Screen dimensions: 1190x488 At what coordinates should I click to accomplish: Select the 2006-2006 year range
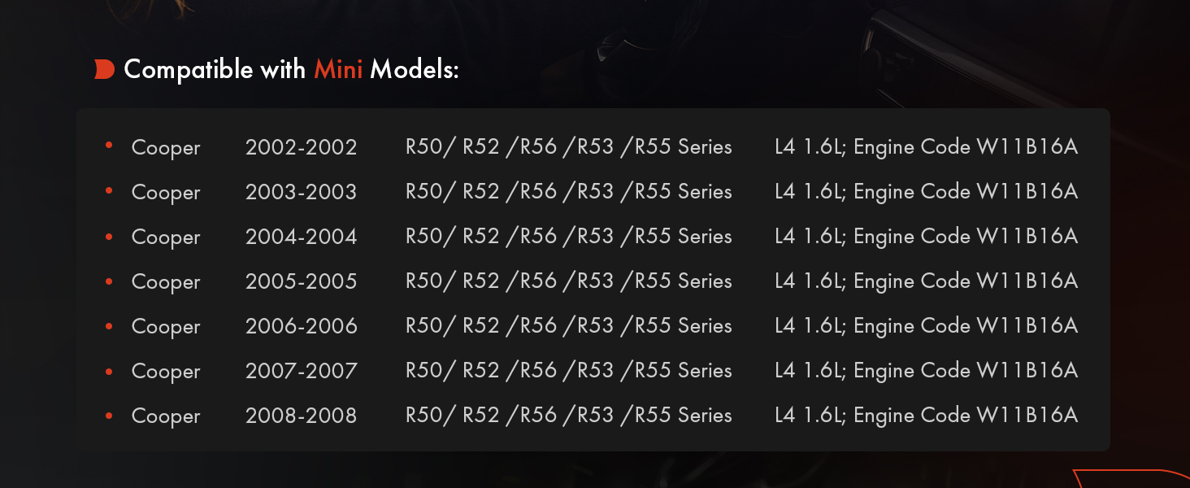point(301,326)
